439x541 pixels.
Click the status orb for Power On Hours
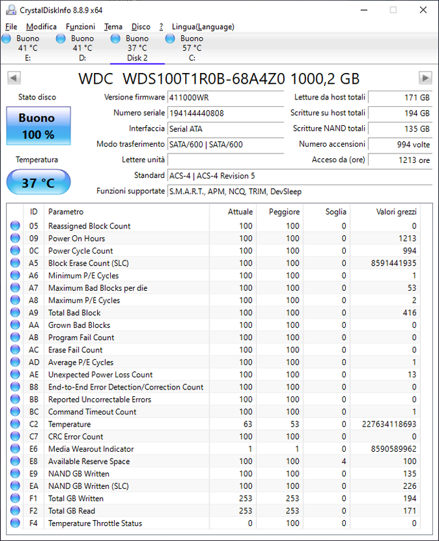pos(15,238)
